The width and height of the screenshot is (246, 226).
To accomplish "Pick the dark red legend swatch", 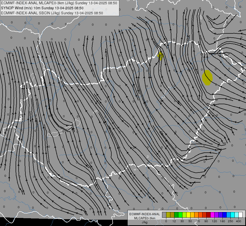I will coord(209,215).
